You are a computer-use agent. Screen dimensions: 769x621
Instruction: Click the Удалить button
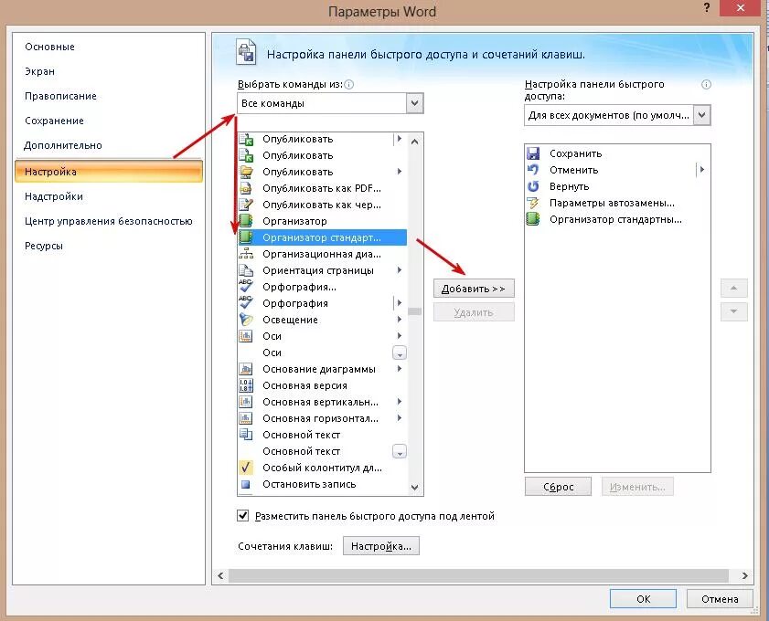[x=474, y=312]
